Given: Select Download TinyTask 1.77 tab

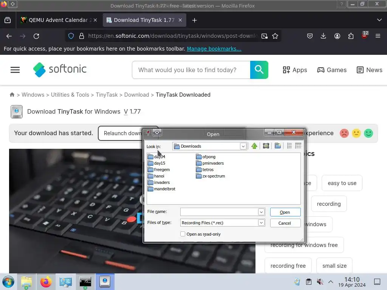Looking at the screenshot, I should tap(144, 20).
